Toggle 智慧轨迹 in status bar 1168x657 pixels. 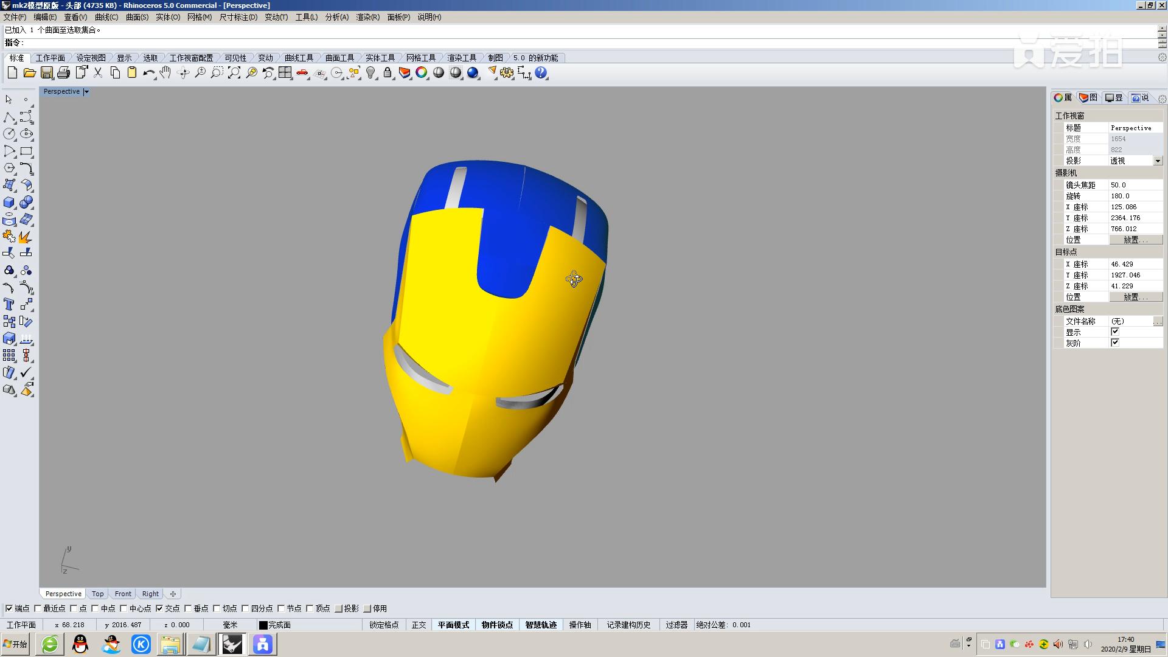541,625
